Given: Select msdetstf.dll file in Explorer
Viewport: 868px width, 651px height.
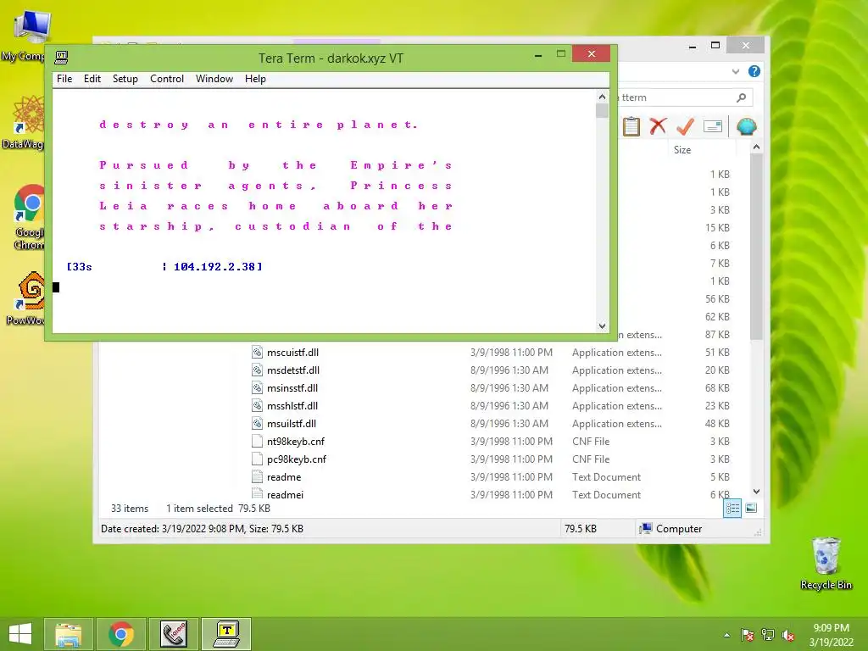Looking at the screenshot, I should coord(292,370).
